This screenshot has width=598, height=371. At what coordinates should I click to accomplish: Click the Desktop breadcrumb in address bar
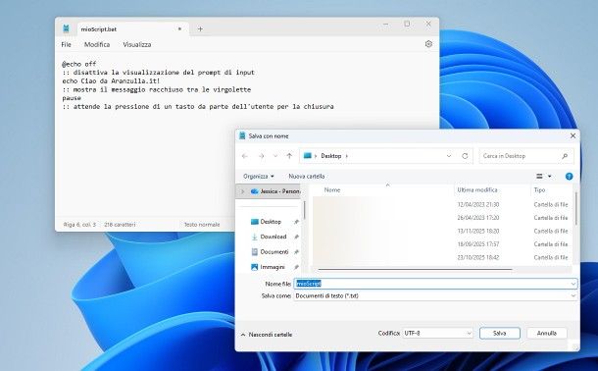click(331, 156)
